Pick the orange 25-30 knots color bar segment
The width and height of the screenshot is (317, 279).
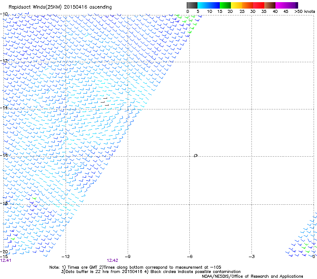[248, 5]
